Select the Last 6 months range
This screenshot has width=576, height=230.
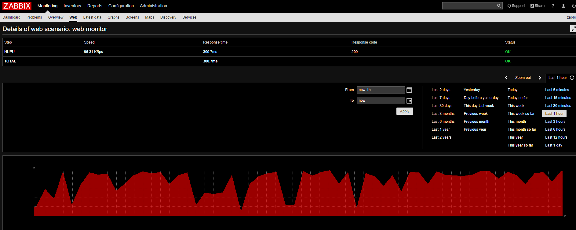(443, 122)
